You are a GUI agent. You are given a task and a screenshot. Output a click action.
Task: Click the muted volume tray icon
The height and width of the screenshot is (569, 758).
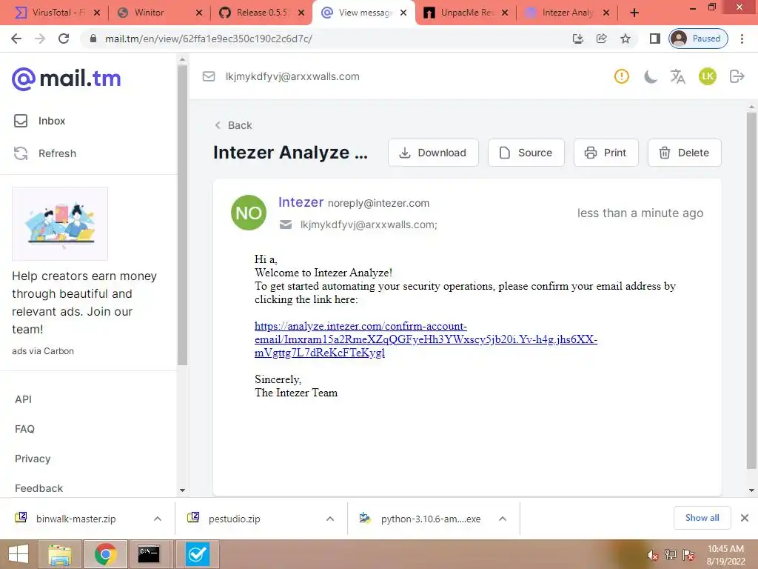tap(653, 555)
